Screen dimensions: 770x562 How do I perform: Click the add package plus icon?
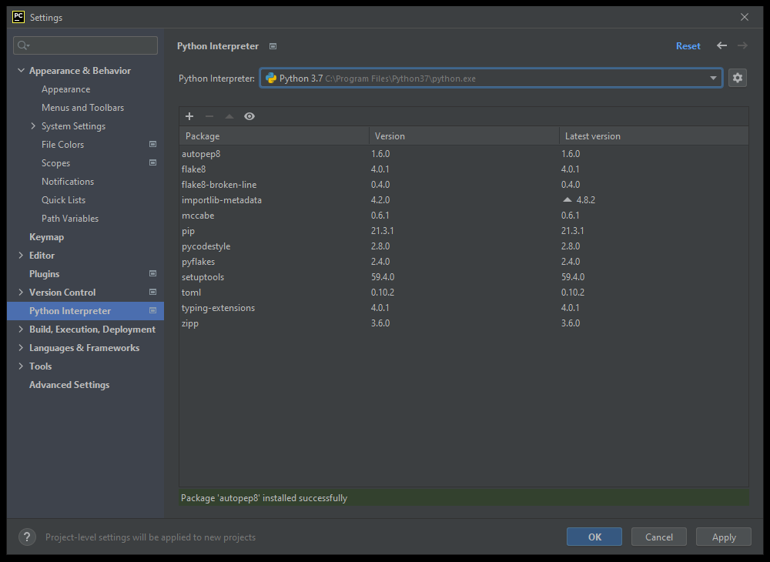[189, 116]
